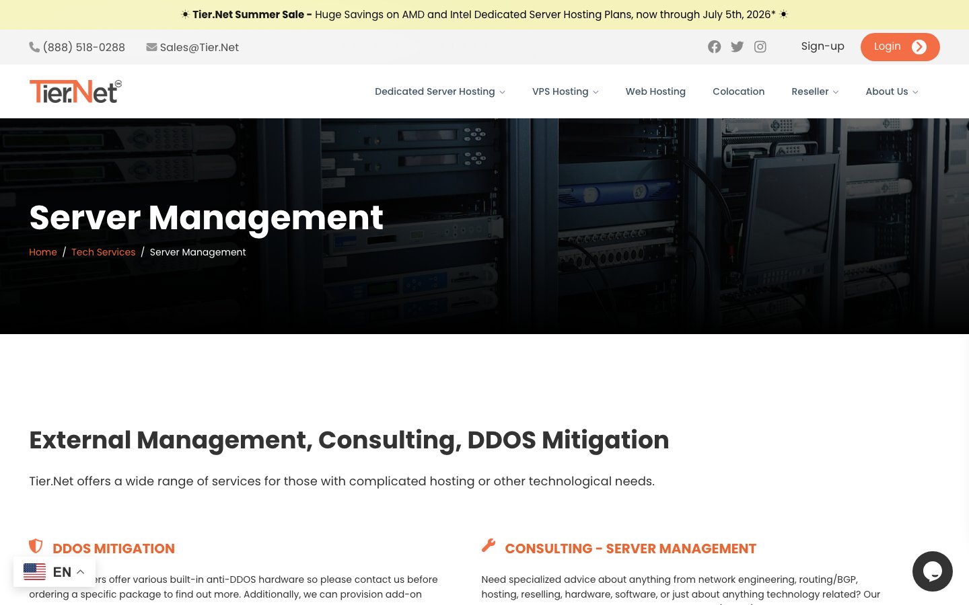This screenshot has height=605, width=969.
Task: Go to Tech Services breadcrumb link
Action: pos(103,252)
